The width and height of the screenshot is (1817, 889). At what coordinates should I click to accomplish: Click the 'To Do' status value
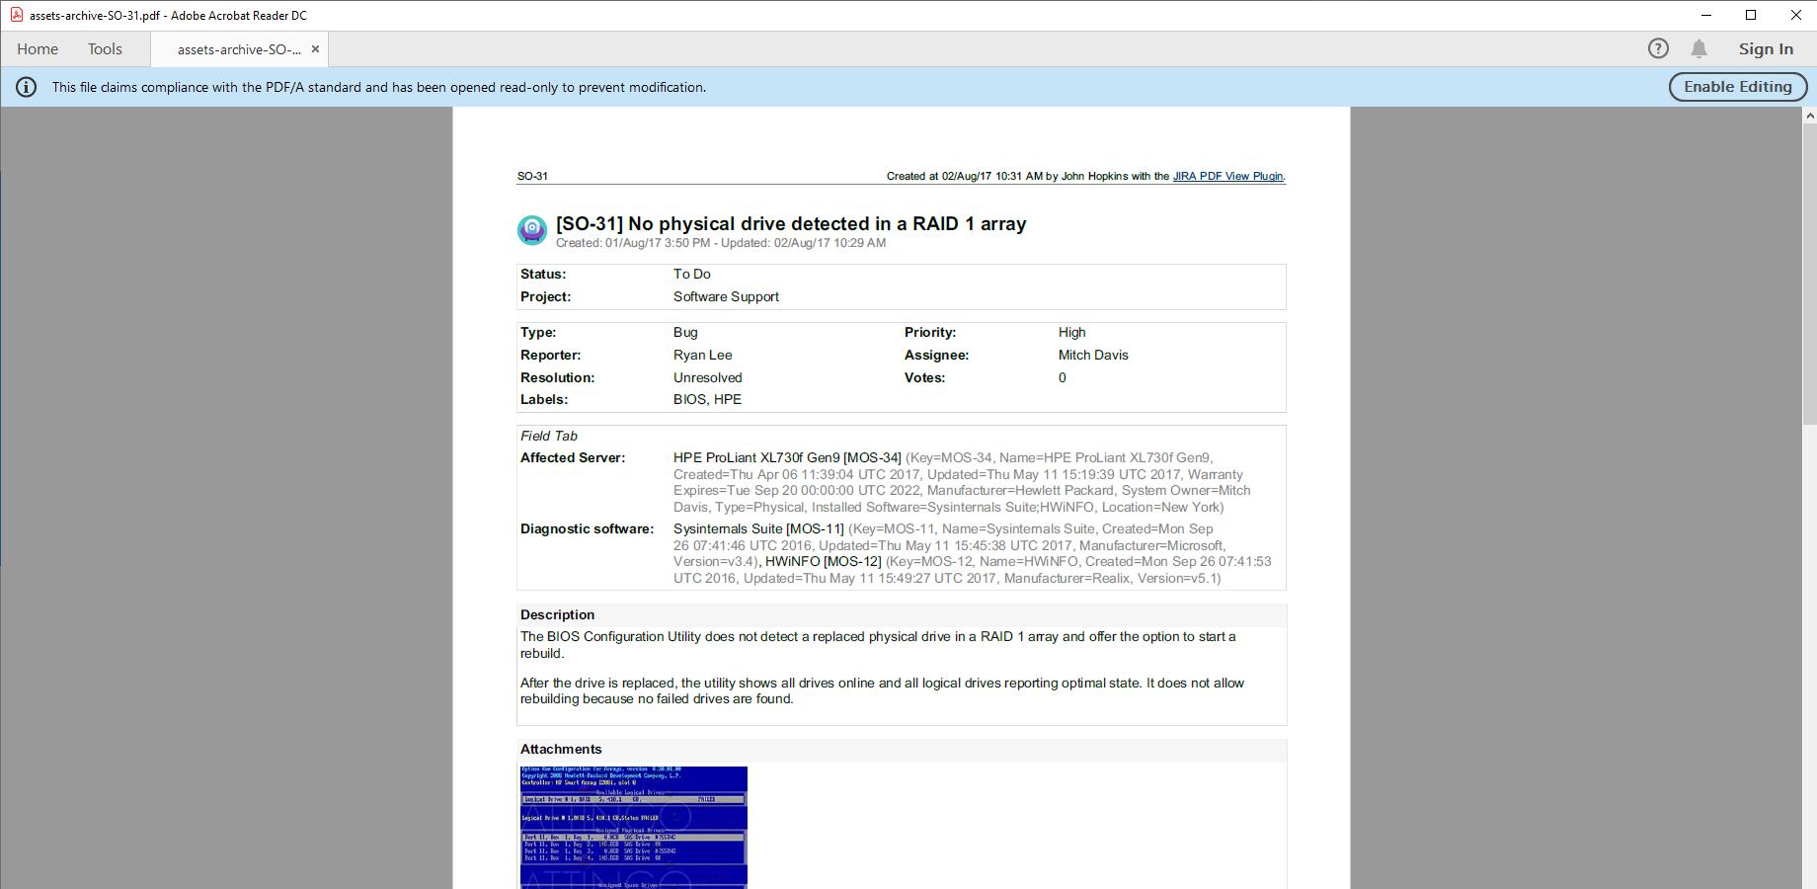[692, 274]
